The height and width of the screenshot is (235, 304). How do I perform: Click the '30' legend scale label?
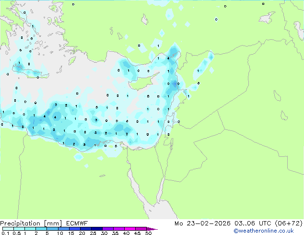point(104,233)
